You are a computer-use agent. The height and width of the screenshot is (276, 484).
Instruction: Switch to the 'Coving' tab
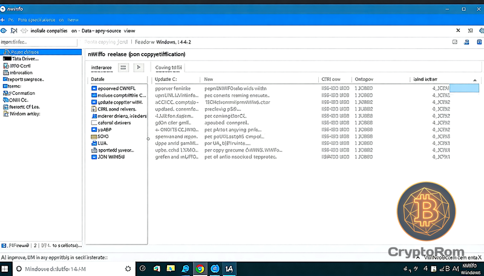click(x=168, y=67)
